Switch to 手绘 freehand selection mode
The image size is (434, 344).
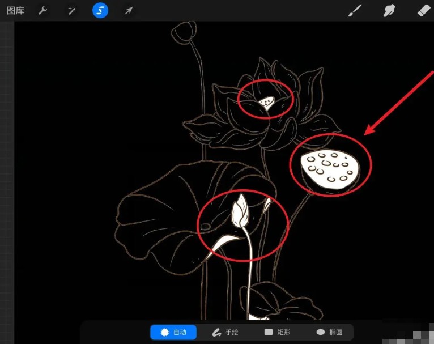[x=225, y=332]
